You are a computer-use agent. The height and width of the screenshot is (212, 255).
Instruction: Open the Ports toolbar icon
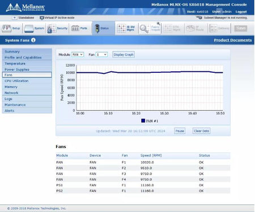[75, 28]
